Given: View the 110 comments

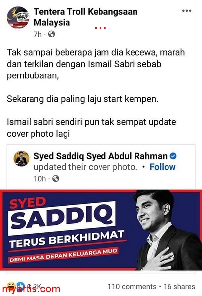Looking at the screenshot, I should click(132, 286).
